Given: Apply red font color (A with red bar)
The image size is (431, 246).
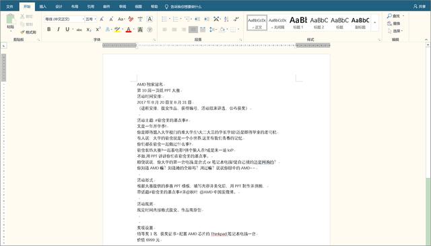Looking at the screenshot, I should click(x=129, y=30).
